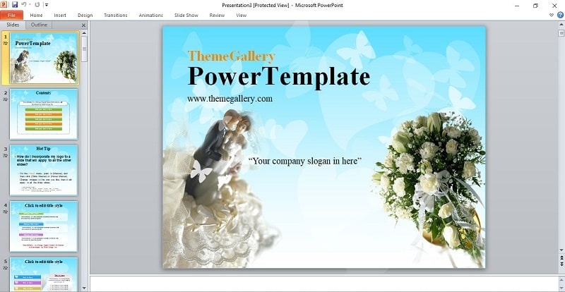Image resolution: width=565 pixels, height=292 pixels.
Task: Click scroll-down arrow of slides pane scrollbar
Action: click(84, 288)
